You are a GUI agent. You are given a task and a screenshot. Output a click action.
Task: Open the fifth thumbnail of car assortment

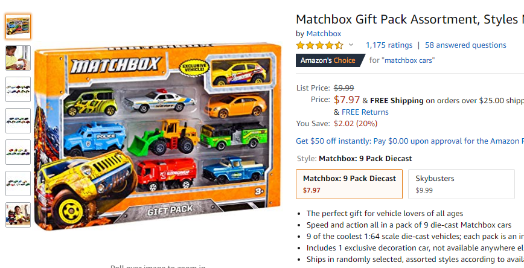(x=18, y=152)
